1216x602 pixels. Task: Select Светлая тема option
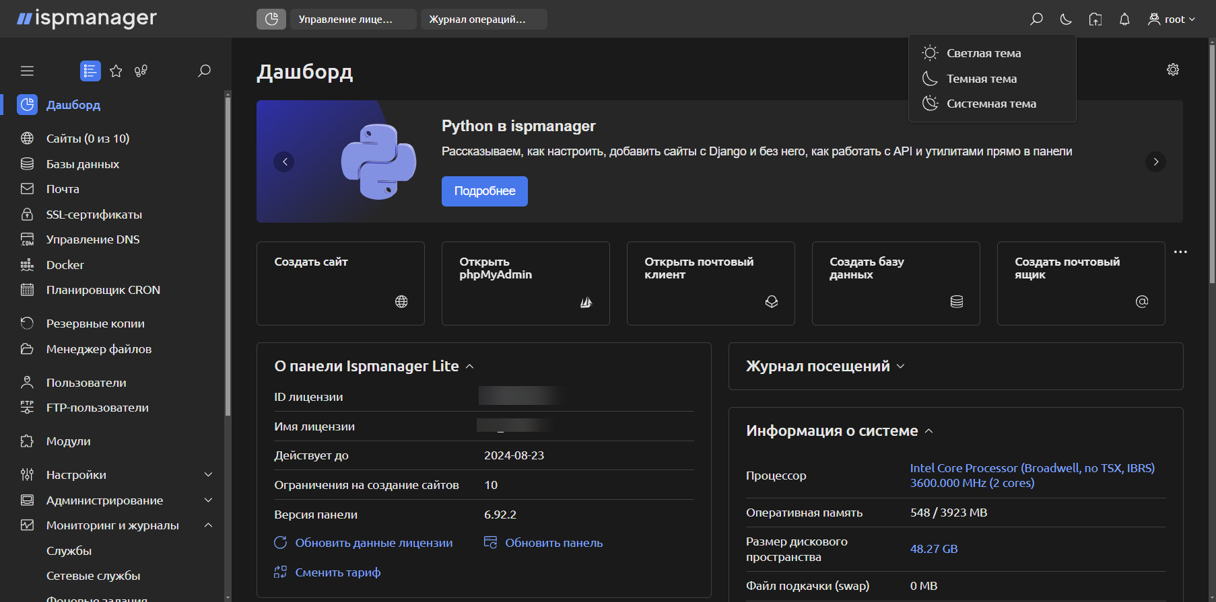click(992, 53)
